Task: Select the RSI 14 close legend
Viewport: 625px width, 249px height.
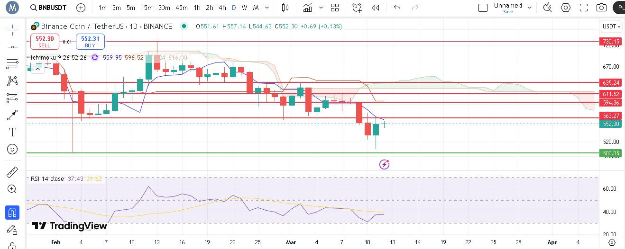Action: coord(47,178)
